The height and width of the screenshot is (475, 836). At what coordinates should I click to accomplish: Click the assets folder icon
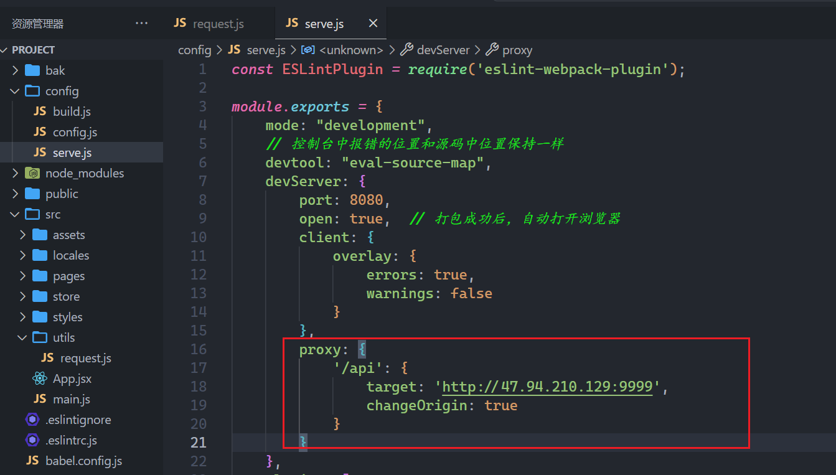pos(40,235)
